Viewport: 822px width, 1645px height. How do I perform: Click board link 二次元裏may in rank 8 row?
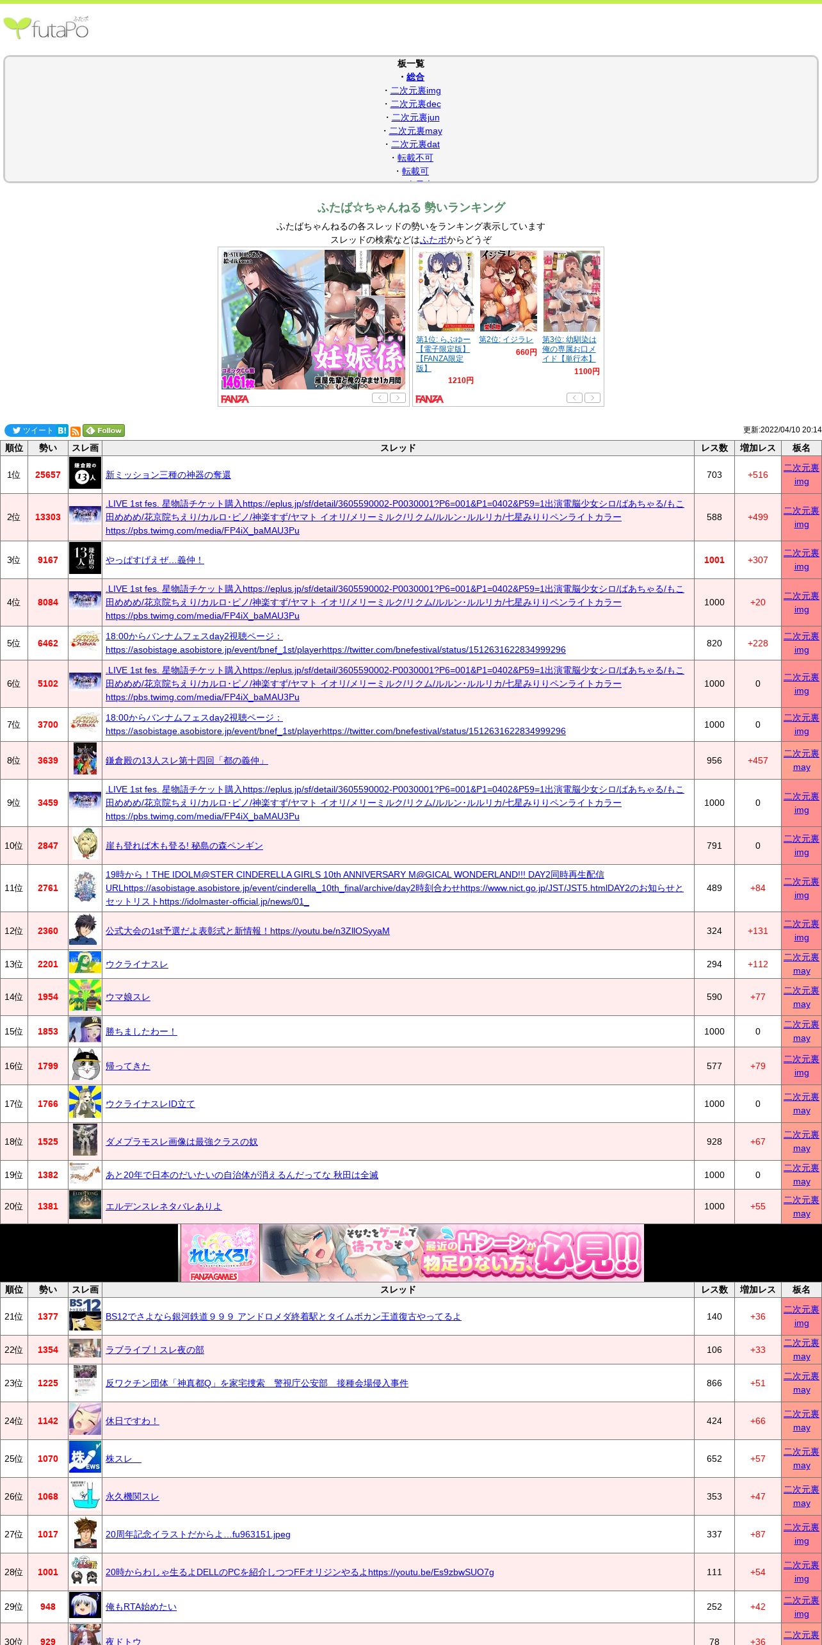(x=802, y=760)
